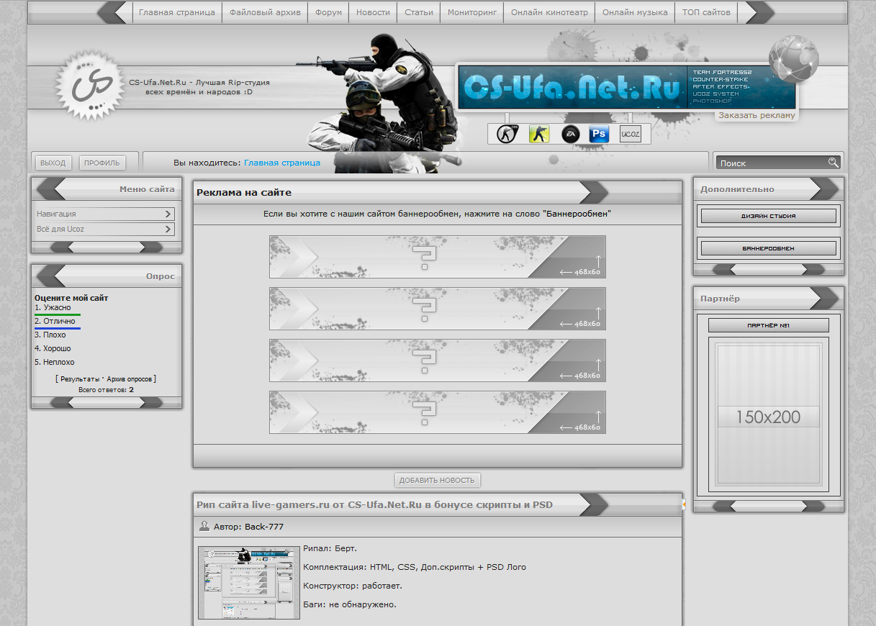
Task: Click the ПАРТНЁР №1 button
Action: (x=769, y=325)
